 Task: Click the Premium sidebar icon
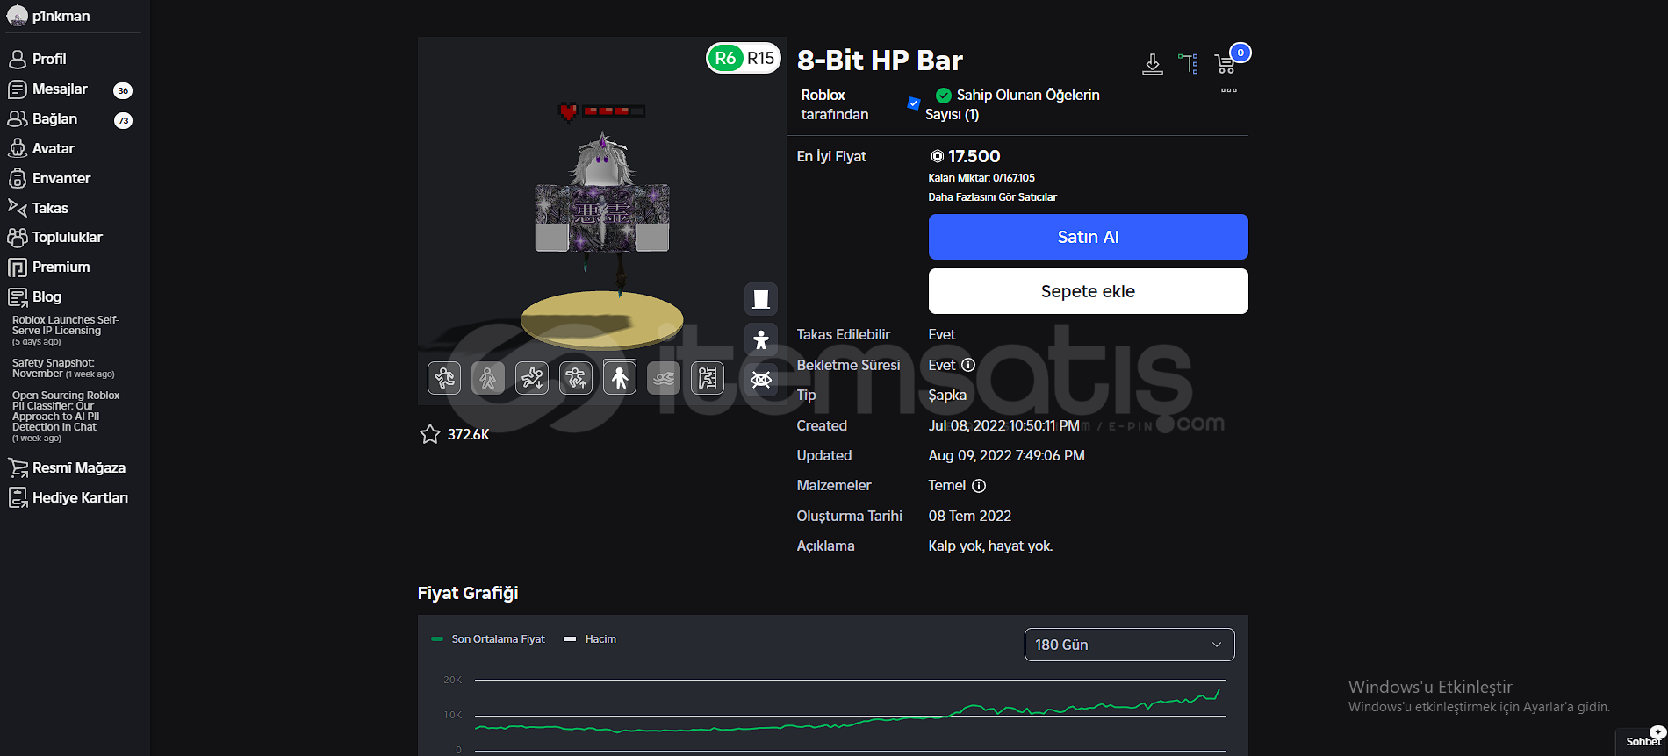pyautogui.click(x=18, y=267)
